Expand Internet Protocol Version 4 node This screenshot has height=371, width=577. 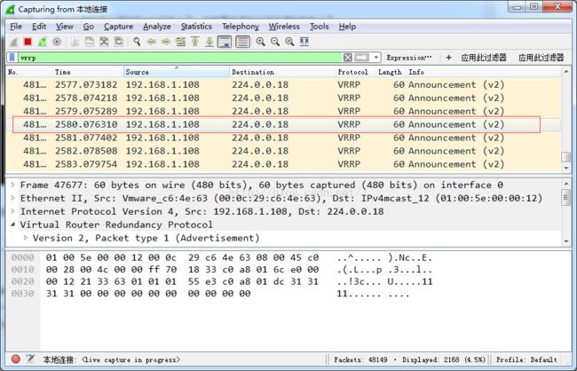tap(13, 211)
